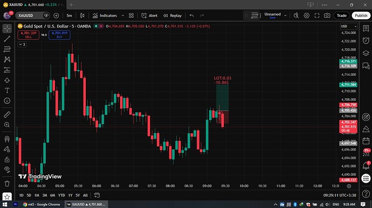Open the user profile avatar menu

point(7,16)
